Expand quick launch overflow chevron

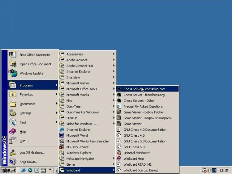pos(50,170)
